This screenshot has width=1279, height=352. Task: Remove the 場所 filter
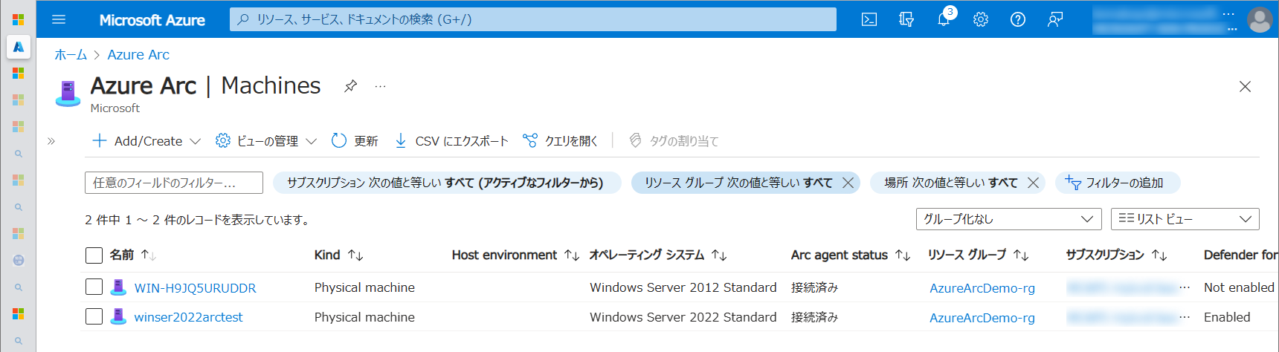[1033, 183]
